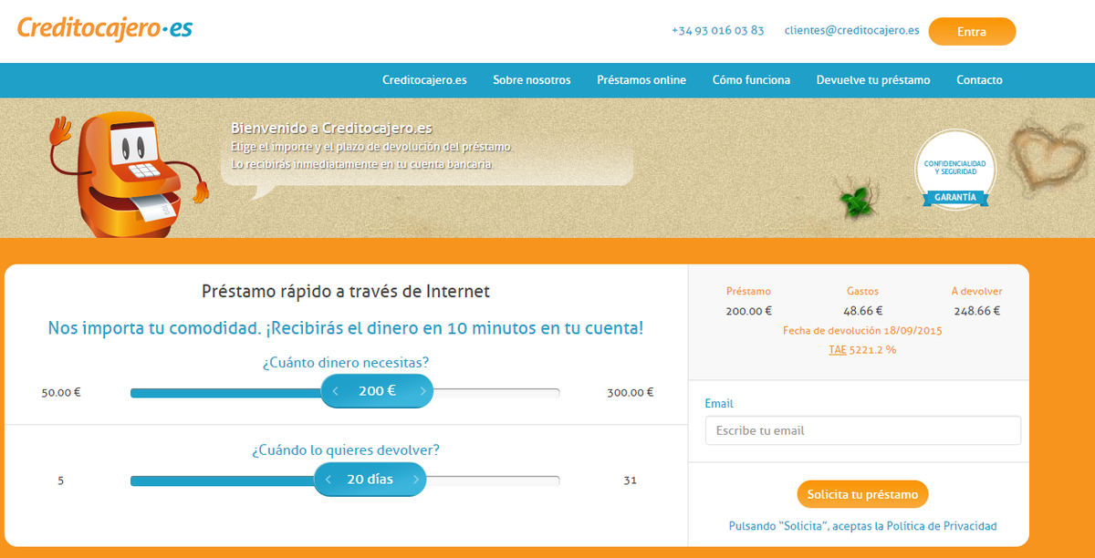Open the Sobre nosotros menu item
This screenshot has width=1095, height=558.
click(532, 80)
